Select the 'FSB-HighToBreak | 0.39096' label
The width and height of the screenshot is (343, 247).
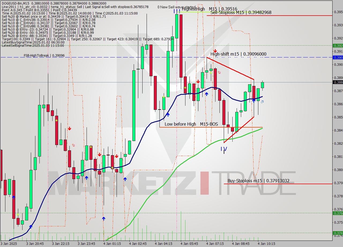[44, 56]
